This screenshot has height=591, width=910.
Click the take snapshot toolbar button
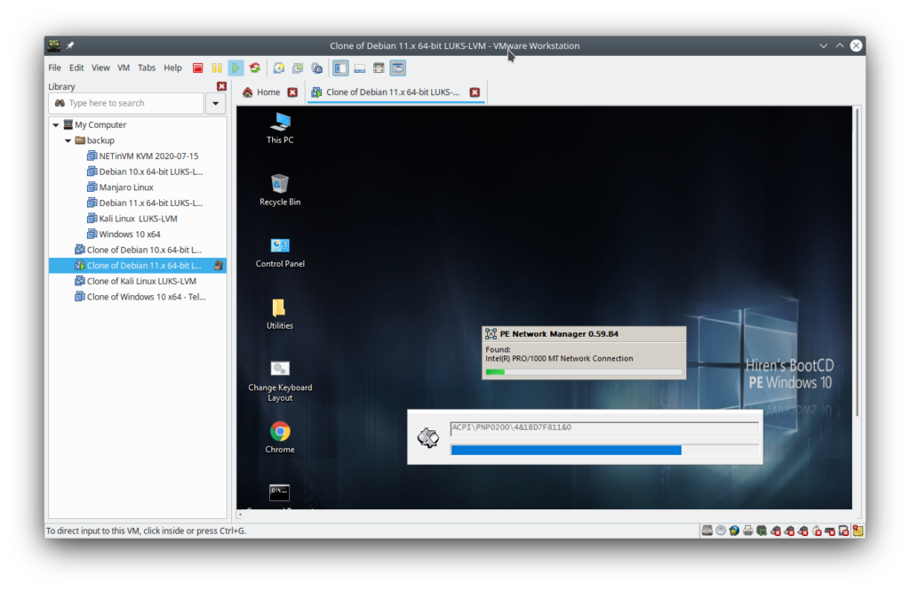click(x=277, y=68)
